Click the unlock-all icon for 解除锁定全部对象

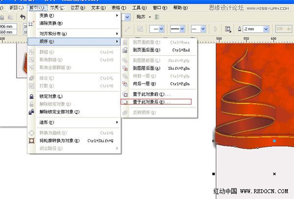point(31,112)
